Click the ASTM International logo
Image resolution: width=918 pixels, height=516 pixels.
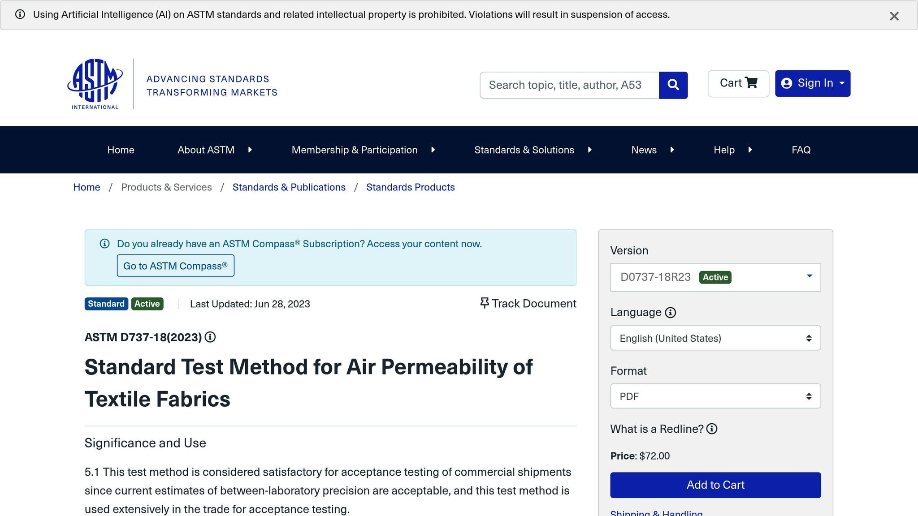click(x=95, y=84)
